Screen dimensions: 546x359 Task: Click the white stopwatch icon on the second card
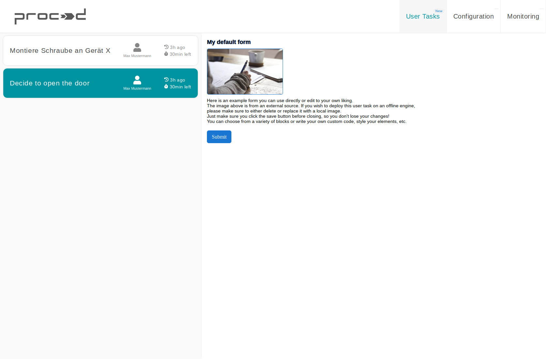[166, 87]
